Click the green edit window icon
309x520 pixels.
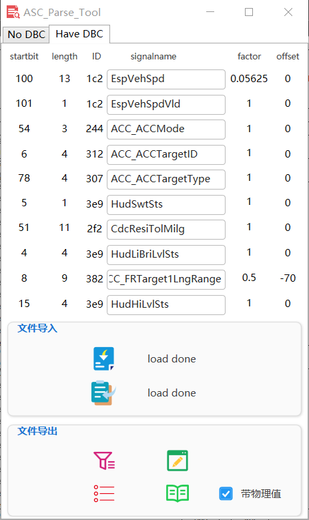point(178,461)
